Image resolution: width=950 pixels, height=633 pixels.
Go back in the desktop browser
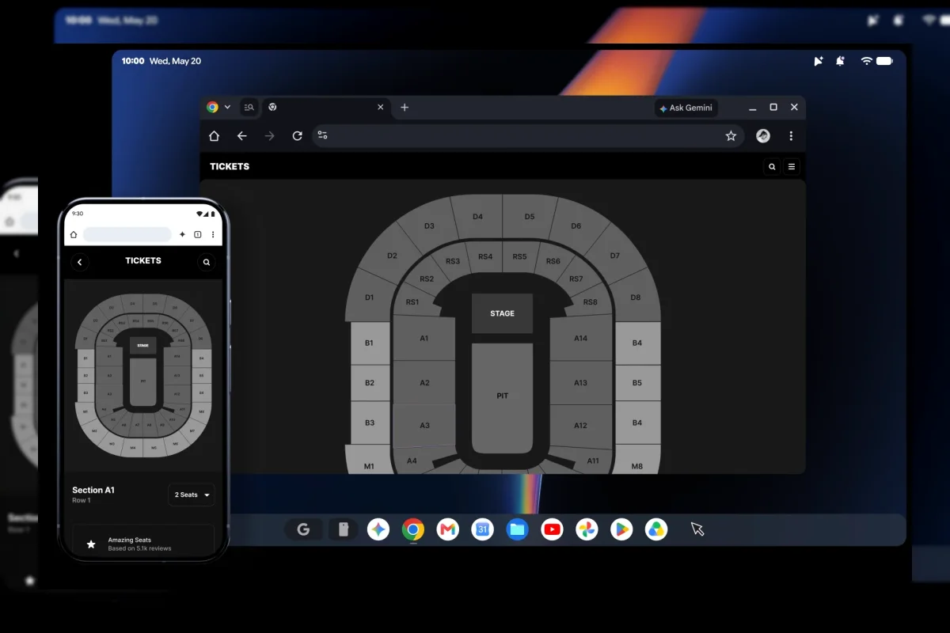click(242, 136)
